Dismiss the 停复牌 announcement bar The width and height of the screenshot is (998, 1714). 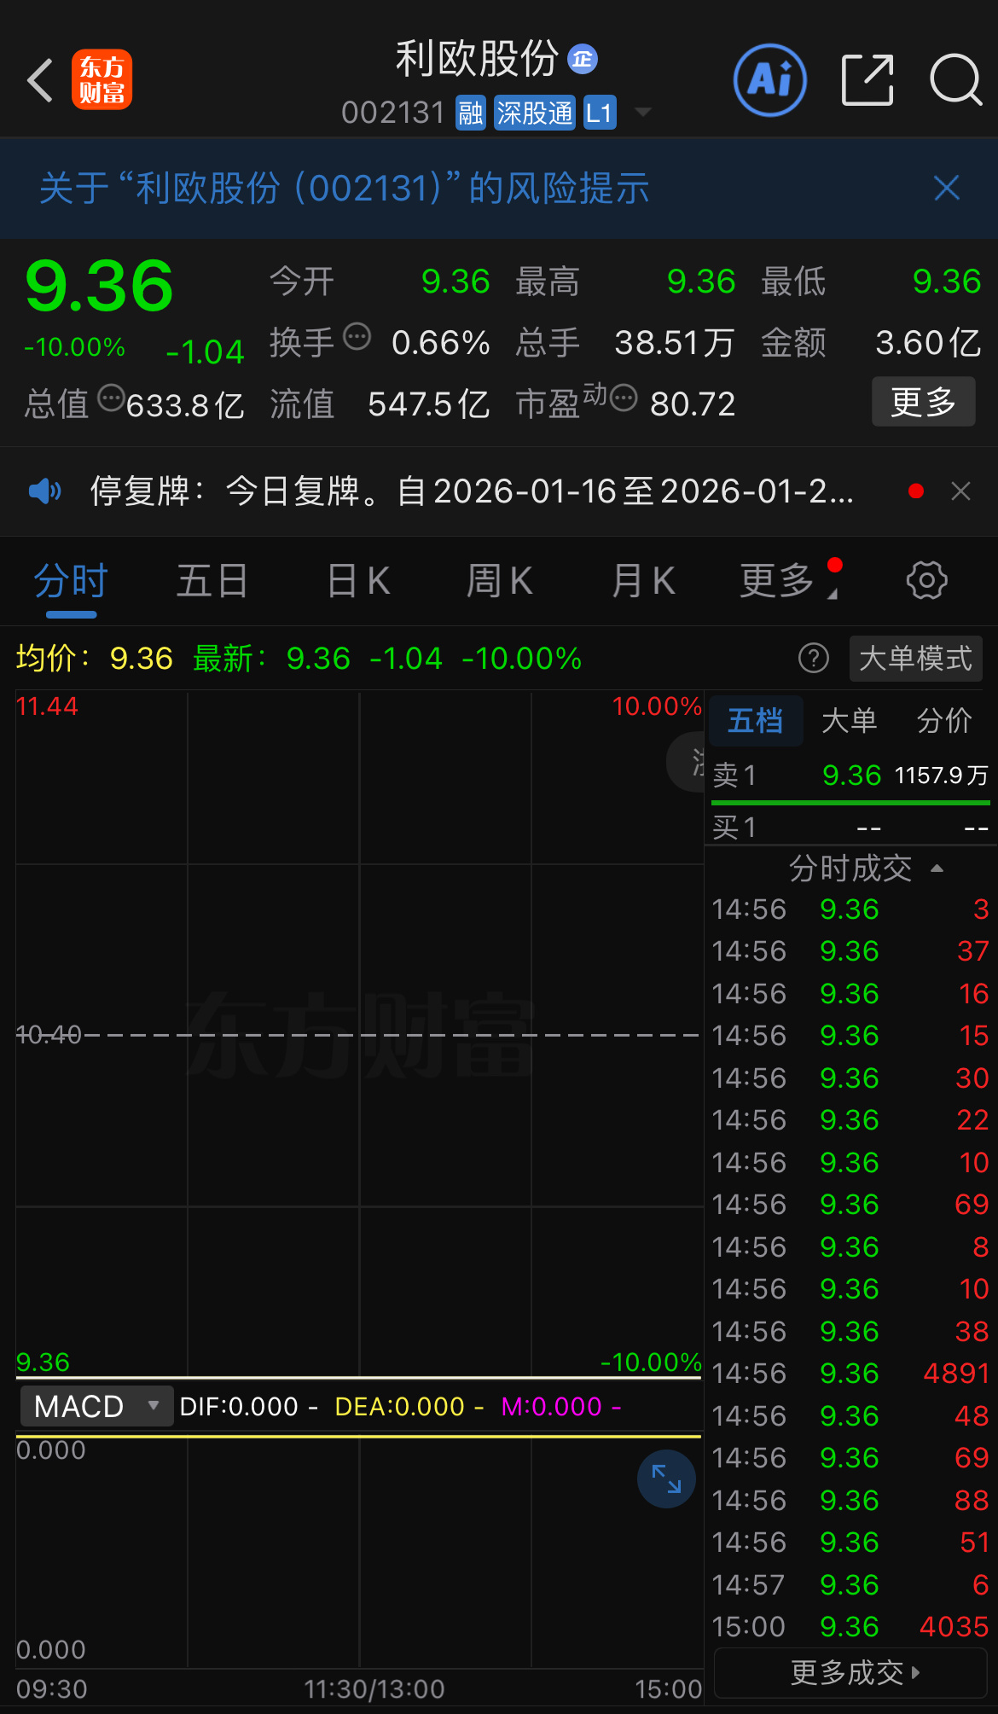point(961,491)
